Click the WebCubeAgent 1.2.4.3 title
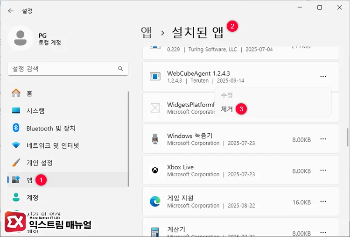This screenshot has height=237, width=350. coord(198,73)
